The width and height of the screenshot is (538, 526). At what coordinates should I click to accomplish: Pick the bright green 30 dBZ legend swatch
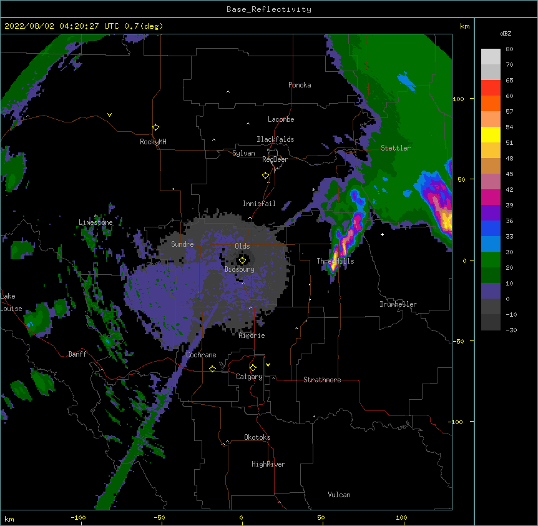tap(491, 260)
